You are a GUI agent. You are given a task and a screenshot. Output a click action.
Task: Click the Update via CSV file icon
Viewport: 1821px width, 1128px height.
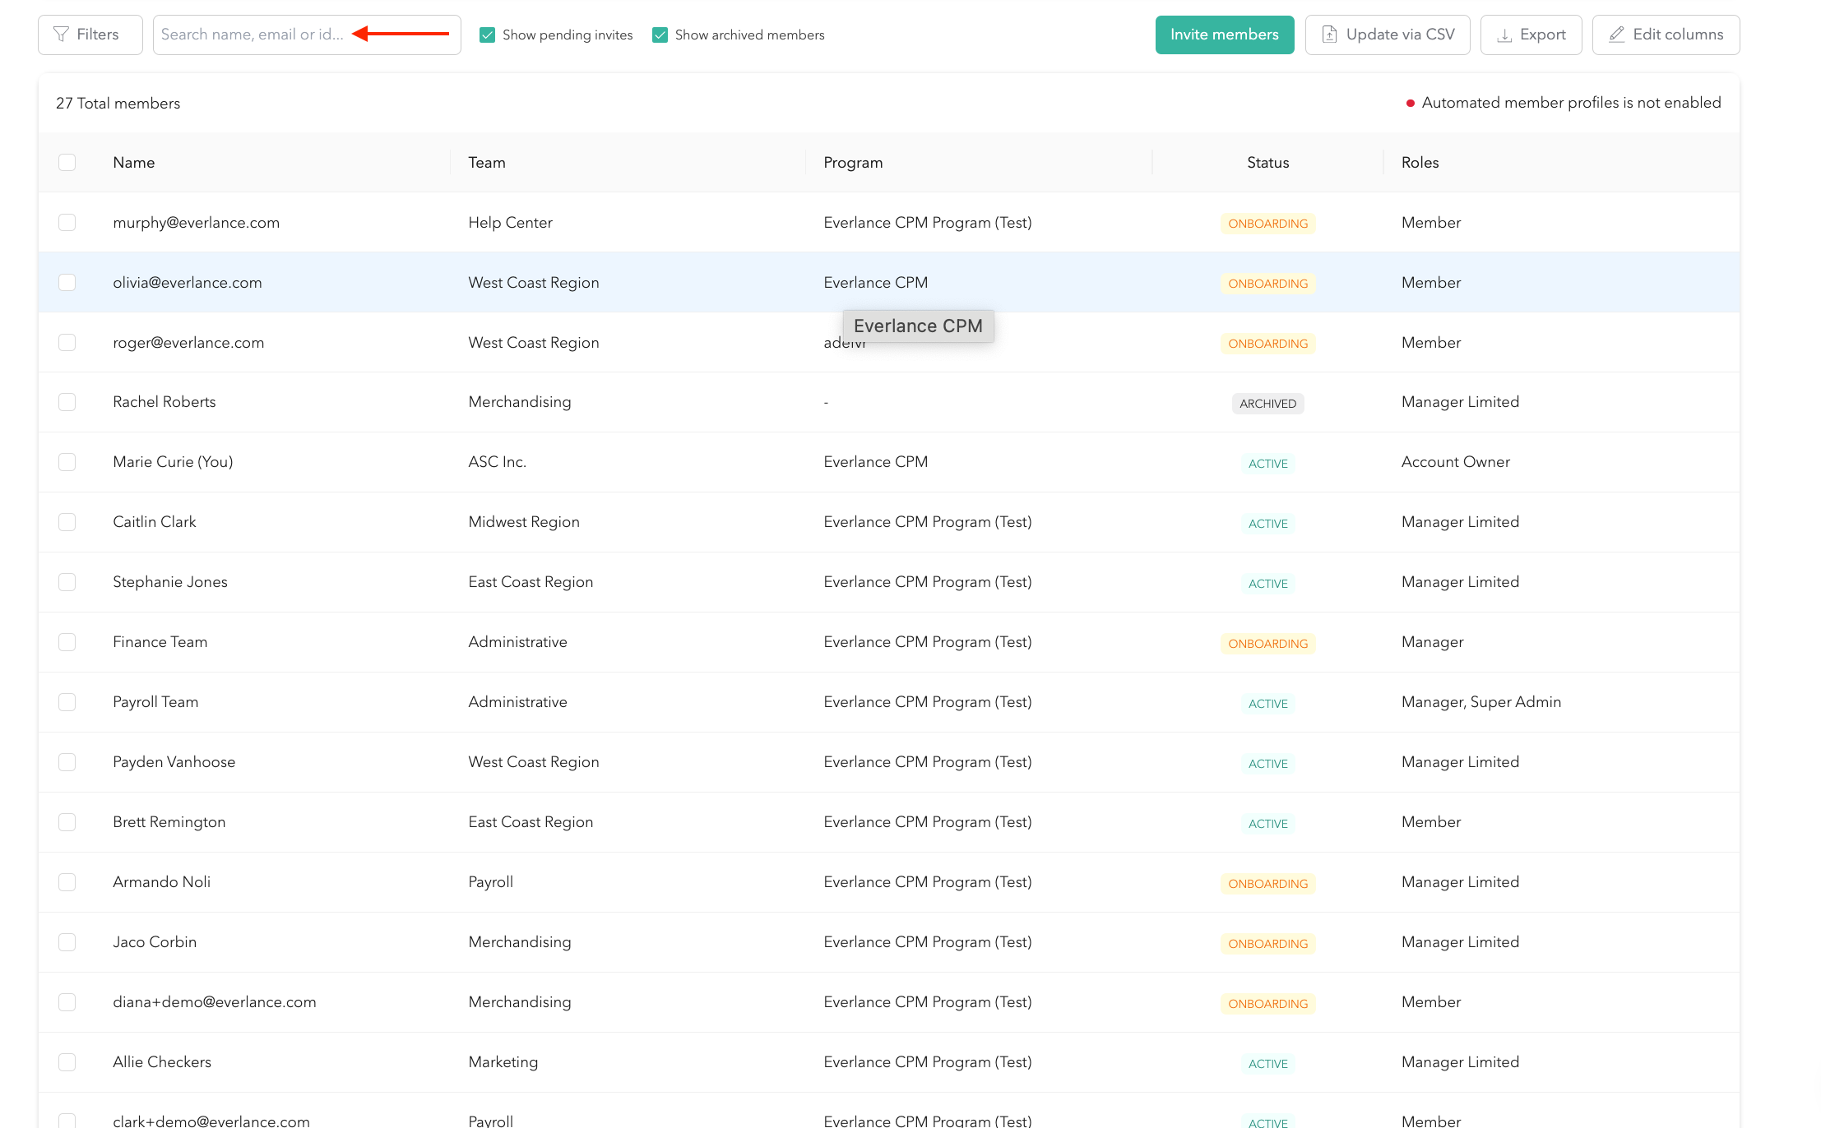(x=1329, y=35)
